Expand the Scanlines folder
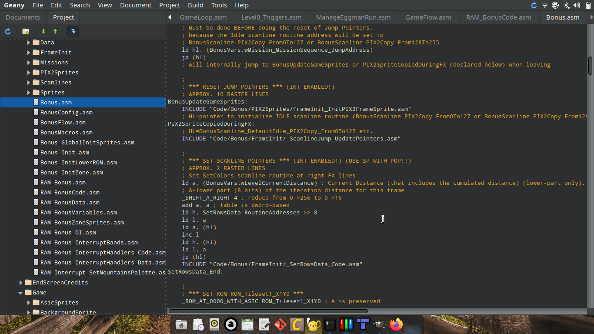594x334 pixels. coord(29,82)
